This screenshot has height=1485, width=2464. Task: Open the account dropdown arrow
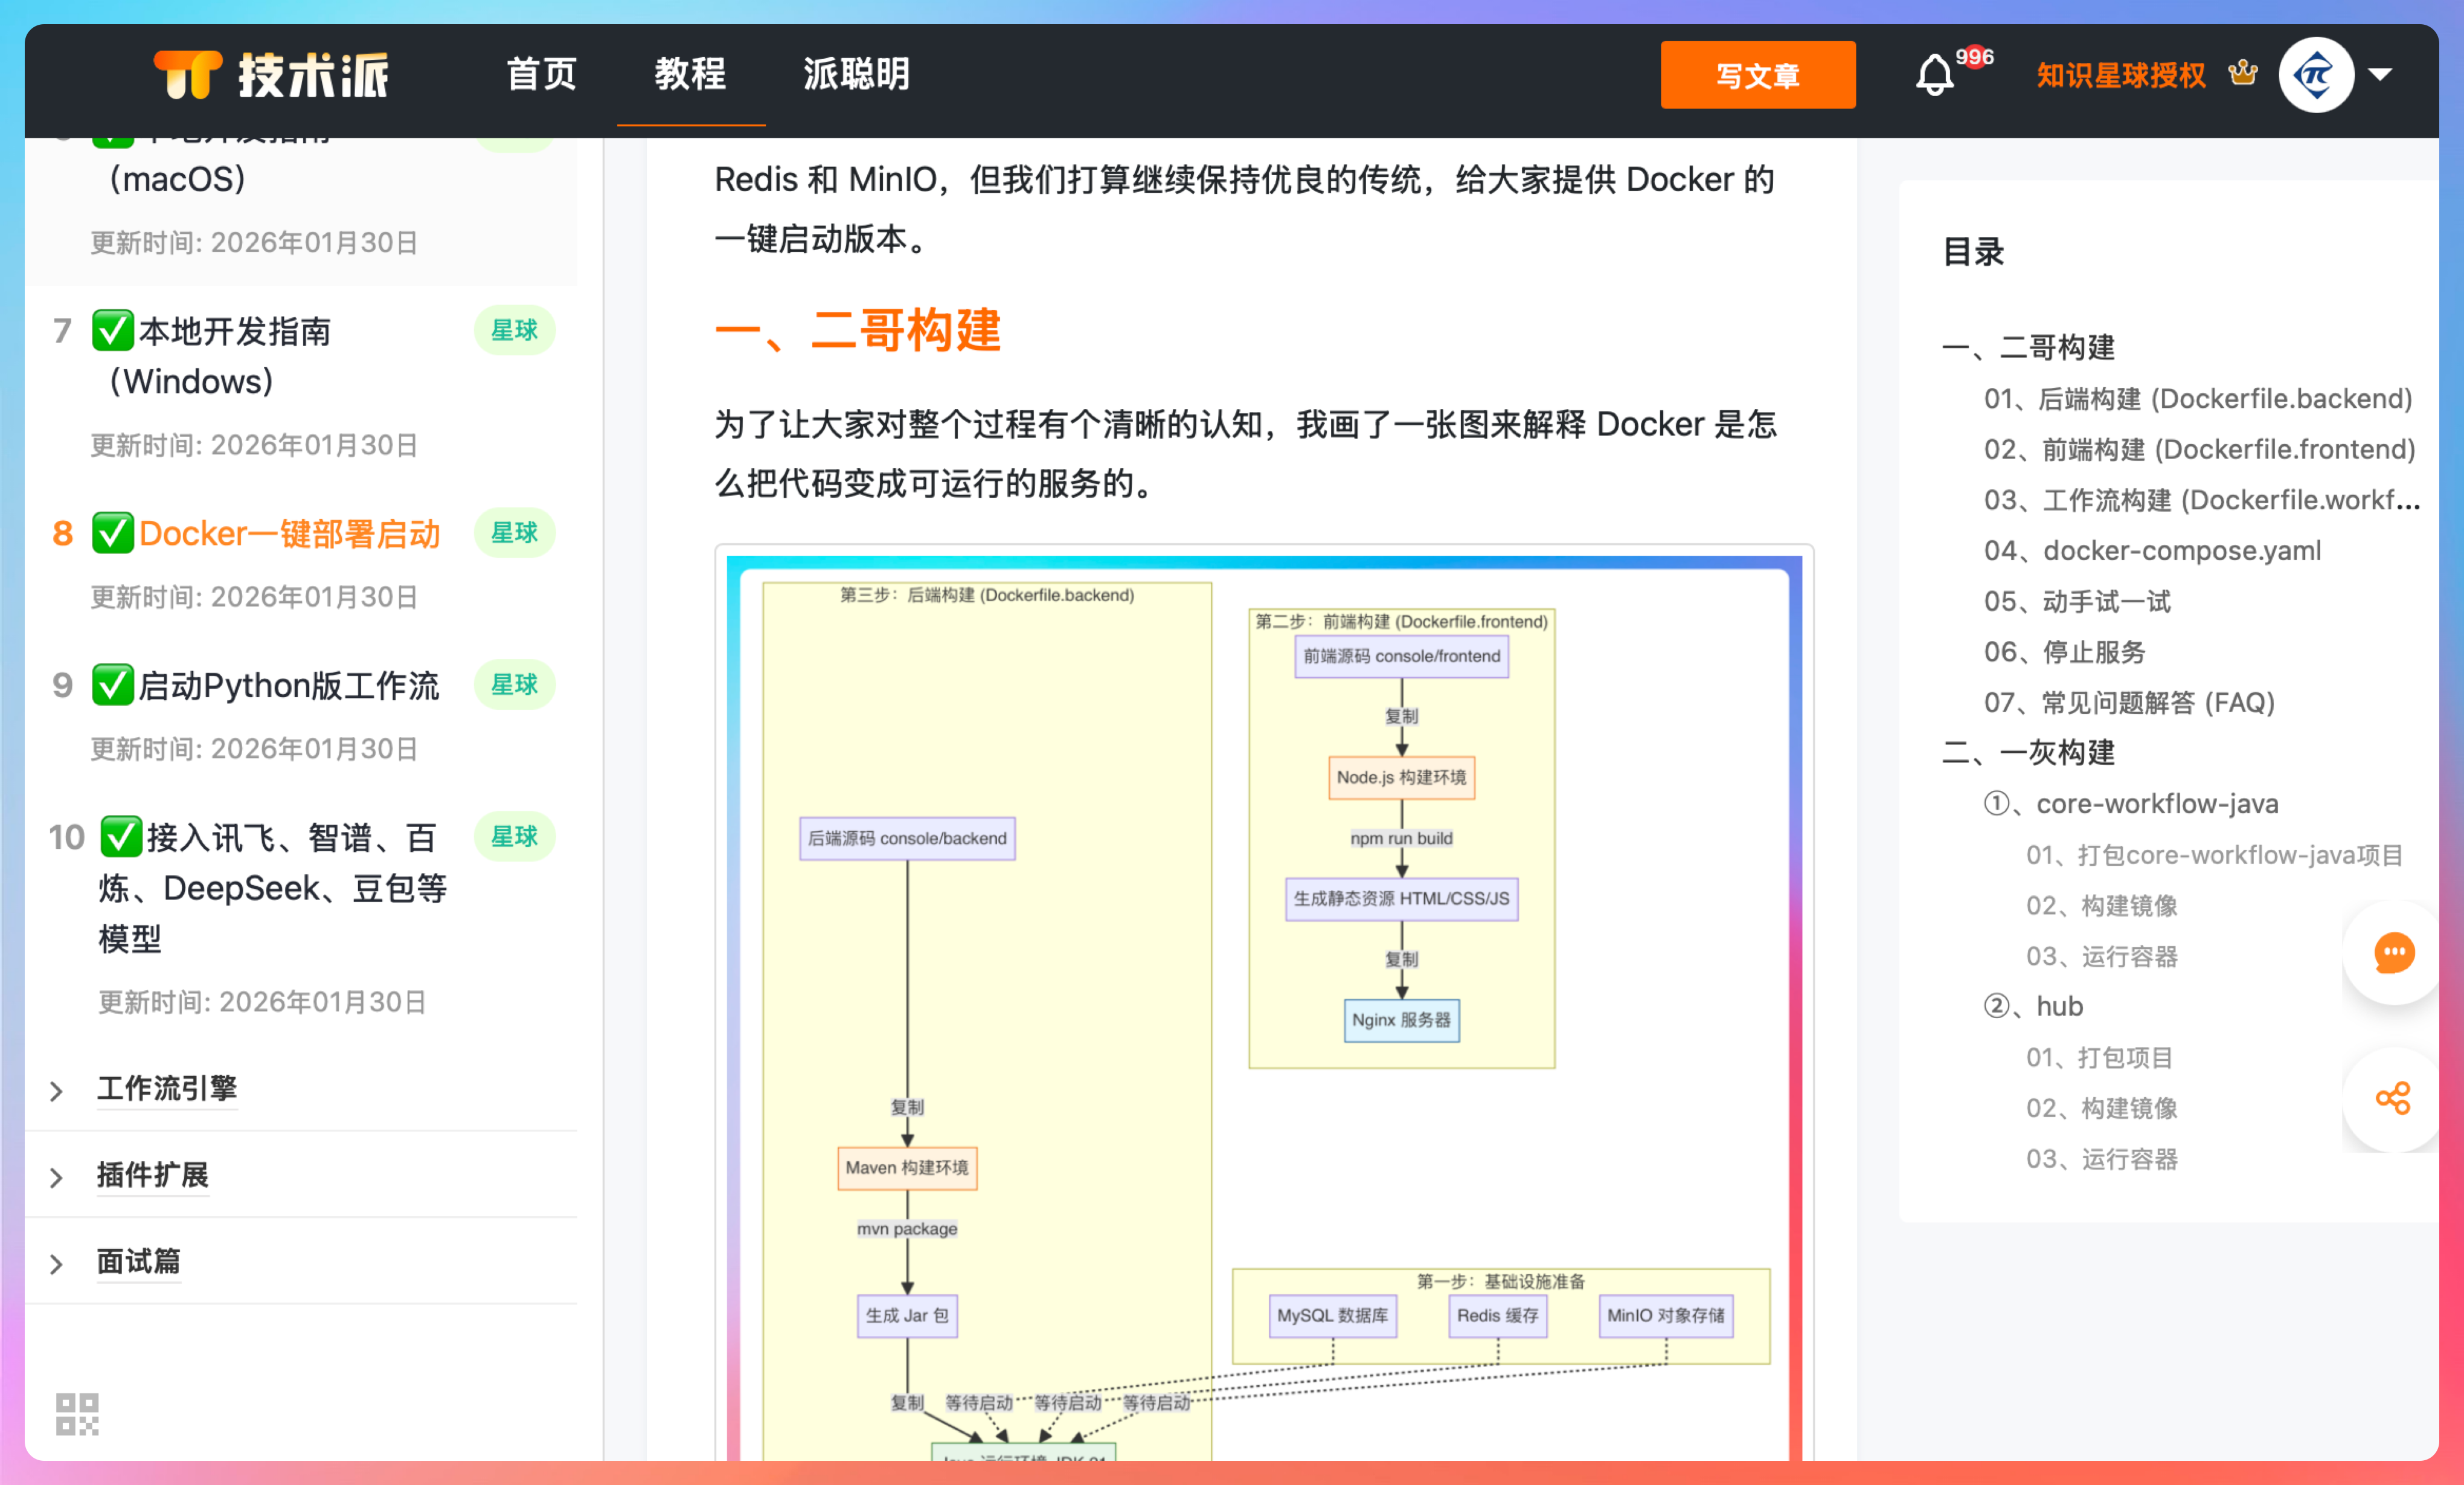pos(2381,75)
